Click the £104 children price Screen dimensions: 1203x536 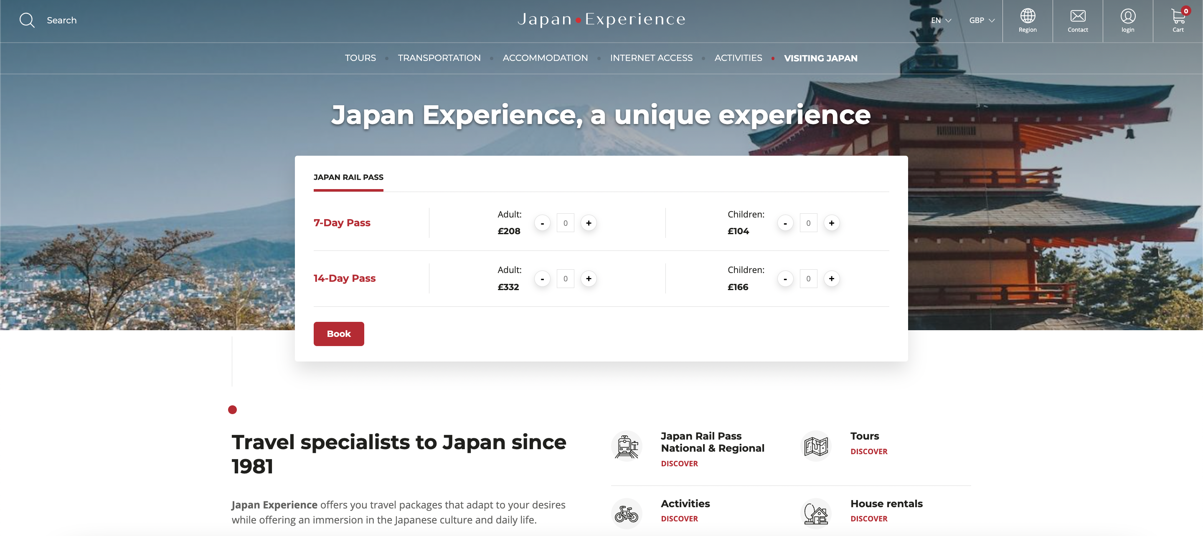click(738, 232)
